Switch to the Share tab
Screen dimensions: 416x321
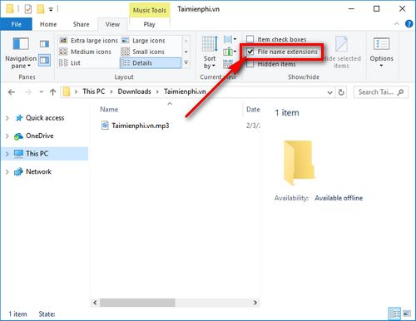click(x=81, y=24)
